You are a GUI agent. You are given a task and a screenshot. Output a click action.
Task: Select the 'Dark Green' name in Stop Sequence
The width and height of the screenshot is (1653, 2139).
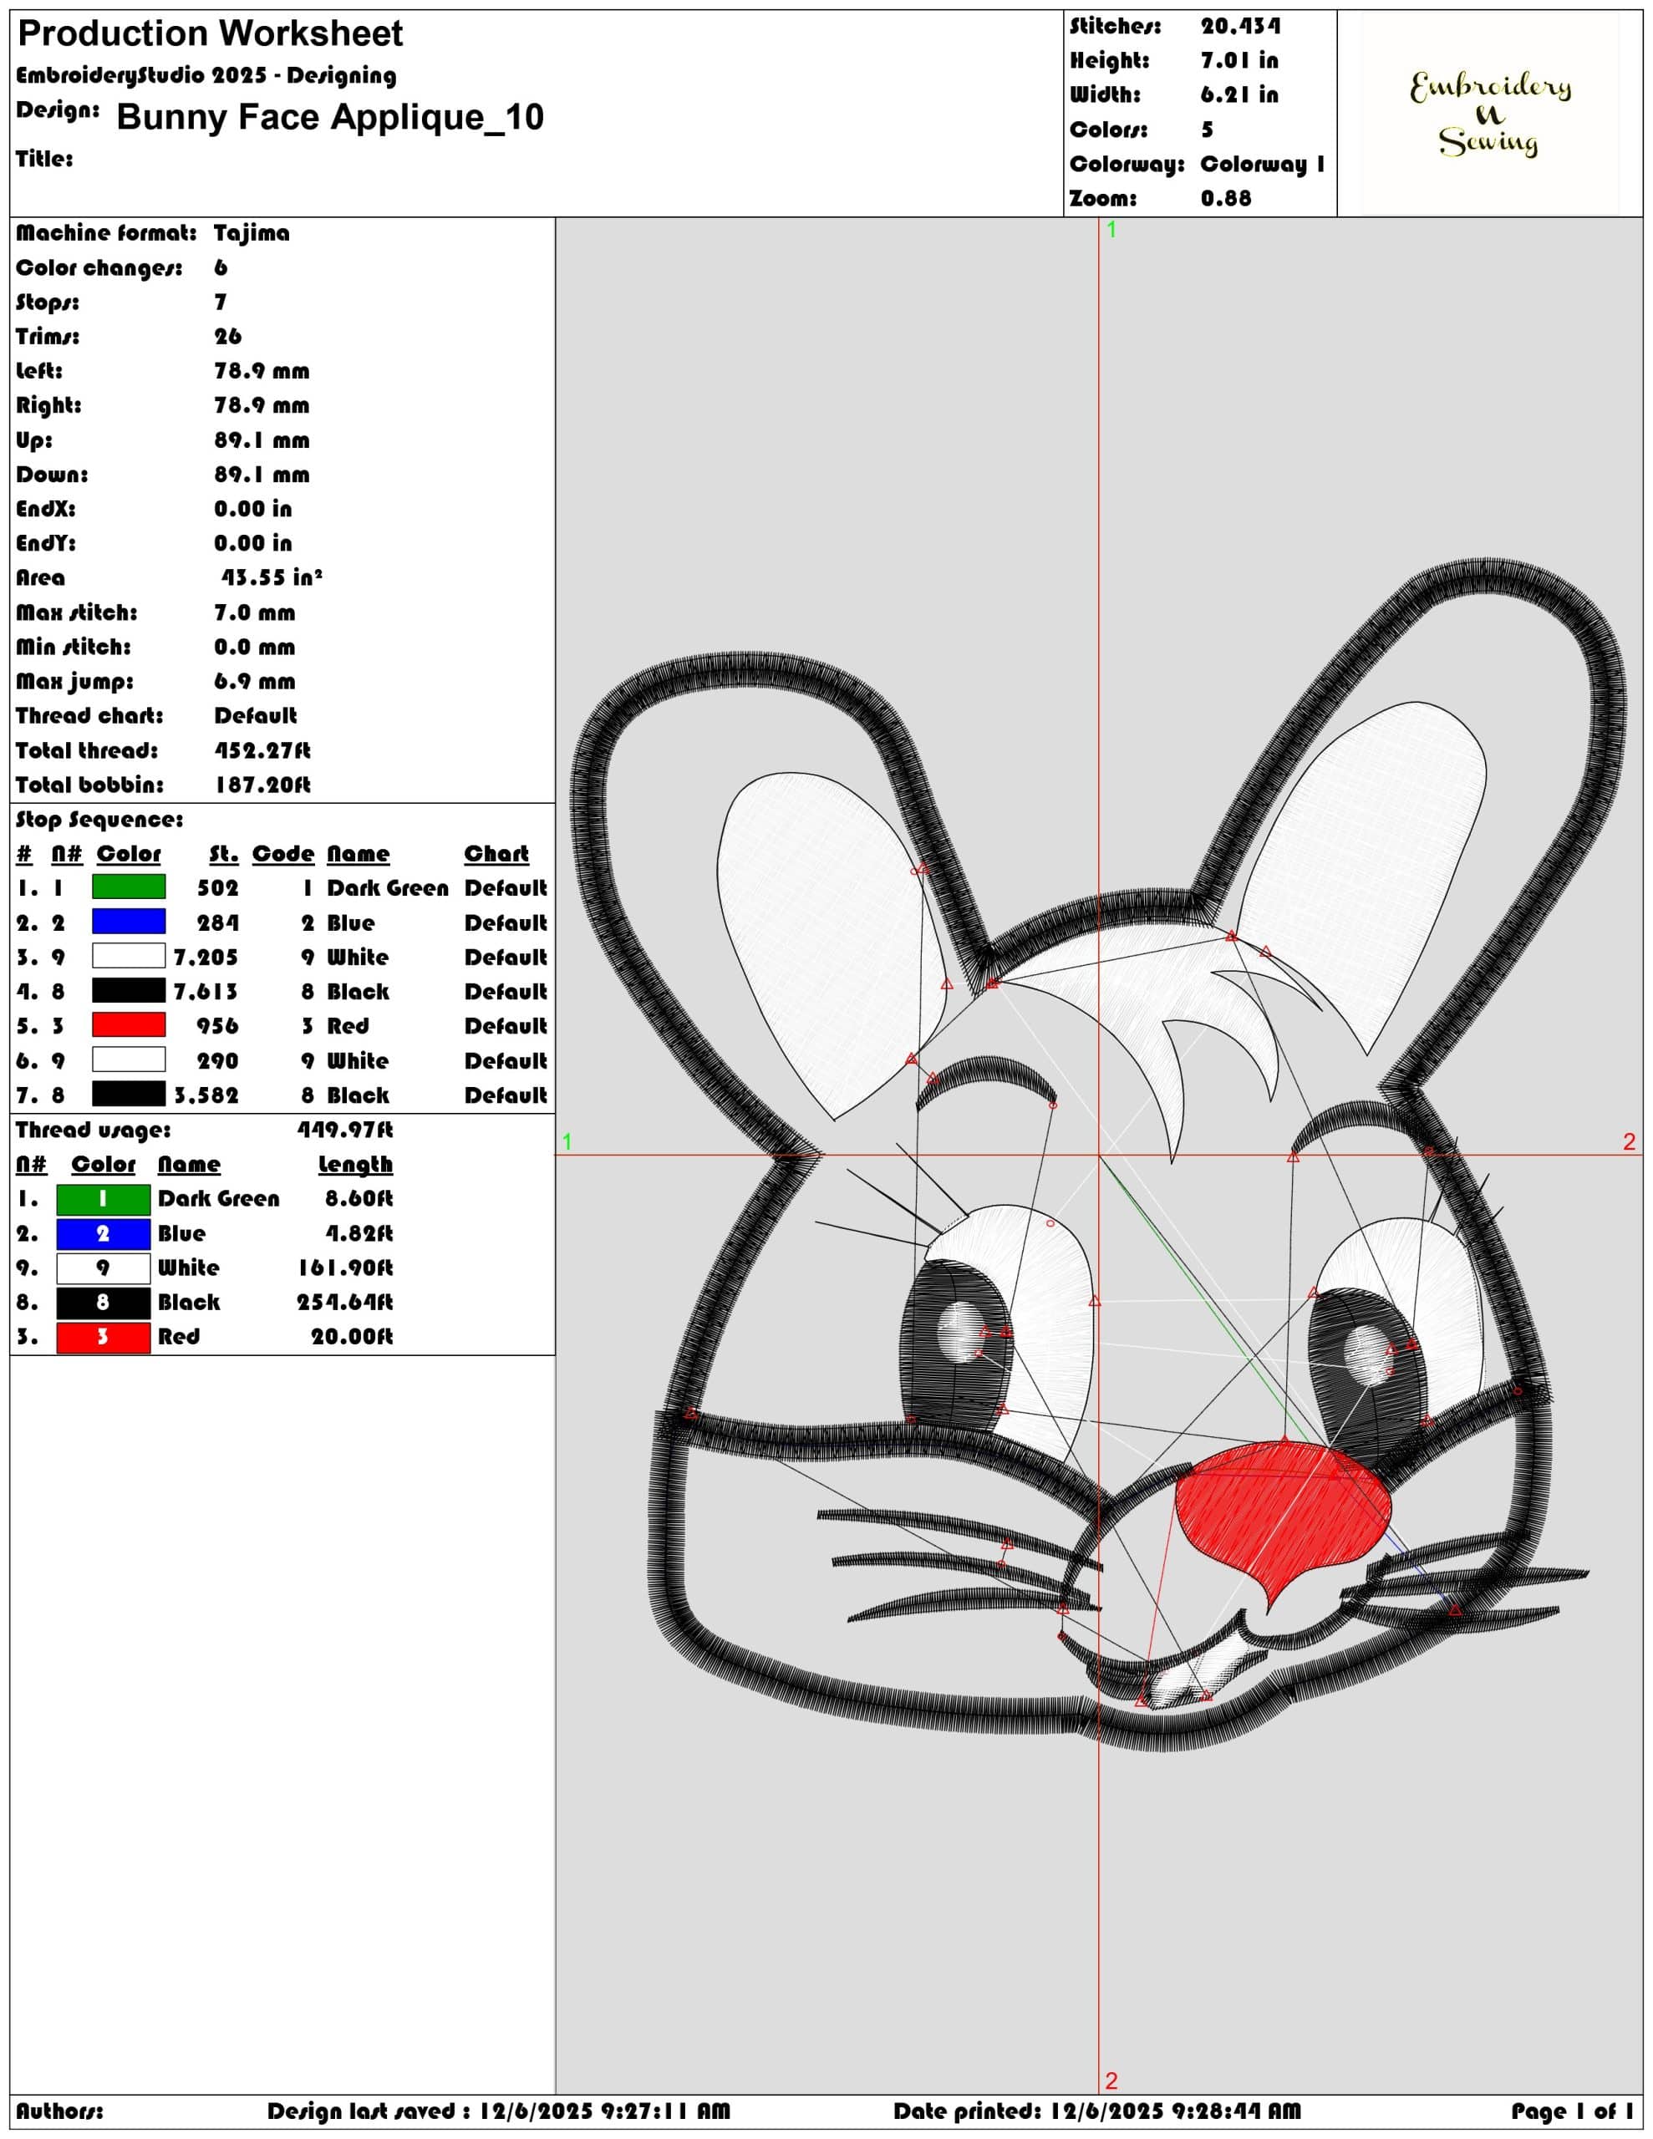click(x=387, y=888)
